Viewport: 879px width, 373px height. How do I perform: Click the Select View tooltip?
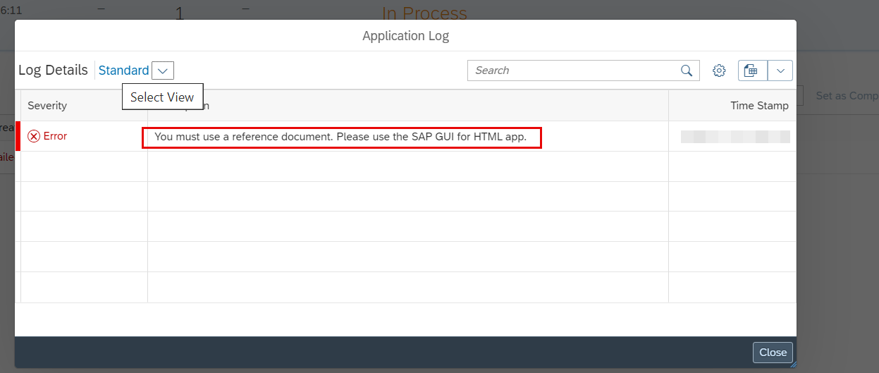click(162, 97)
